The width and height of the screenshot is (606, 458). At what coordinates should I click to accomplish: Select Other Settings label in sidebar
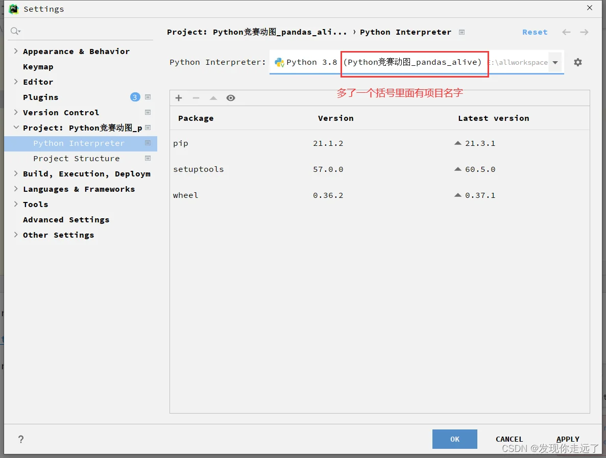pyautogui.click(x=58, y=235)
